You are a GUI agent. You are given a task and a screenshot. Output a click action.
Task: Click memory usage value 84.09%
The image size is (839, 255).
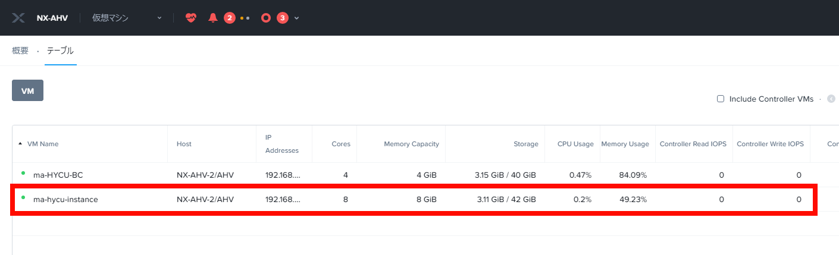633,175
